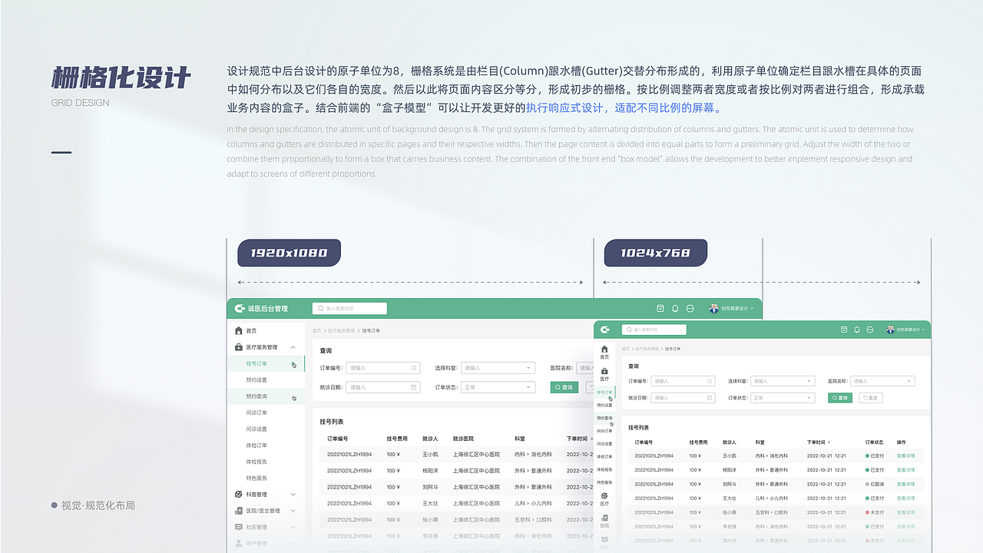
Task: Expand the 医院/医生管理 section chevron
Action: [293, 511]
